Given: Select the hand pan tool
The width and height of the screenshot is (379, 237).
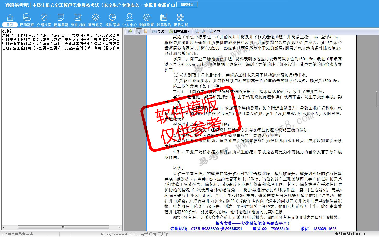Looking at the screenshot, I should click(x=145, y=31).
